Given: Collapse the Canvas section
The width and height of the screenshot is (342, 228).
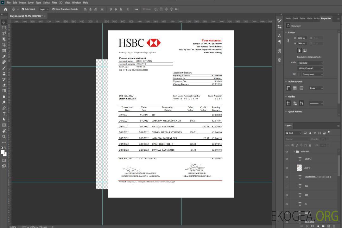Looking at the screenshot, I should [x=286, y=32].
